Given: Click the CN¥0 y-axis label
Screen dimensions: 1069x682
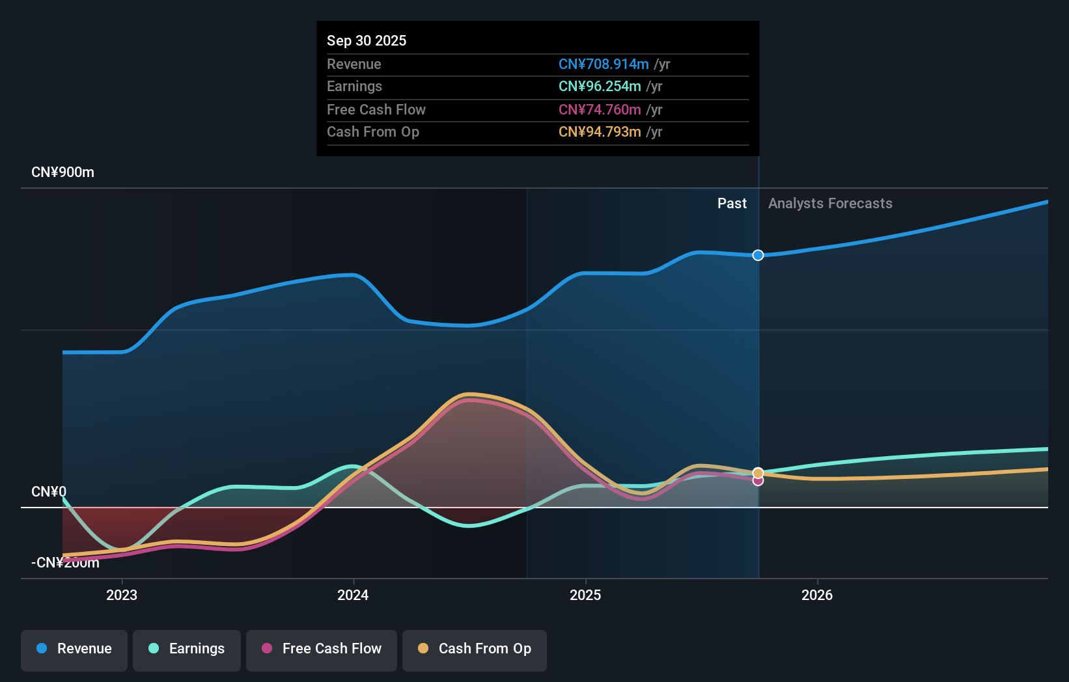Looking at the screenshot, I should coord(49,492).
